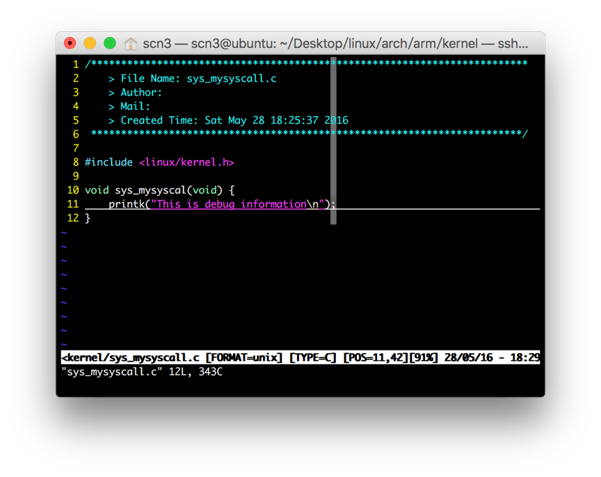The width and height of the screenshot is (601, 477).
Task: Click line number 1 in the gutter
Action: [76, 65]
